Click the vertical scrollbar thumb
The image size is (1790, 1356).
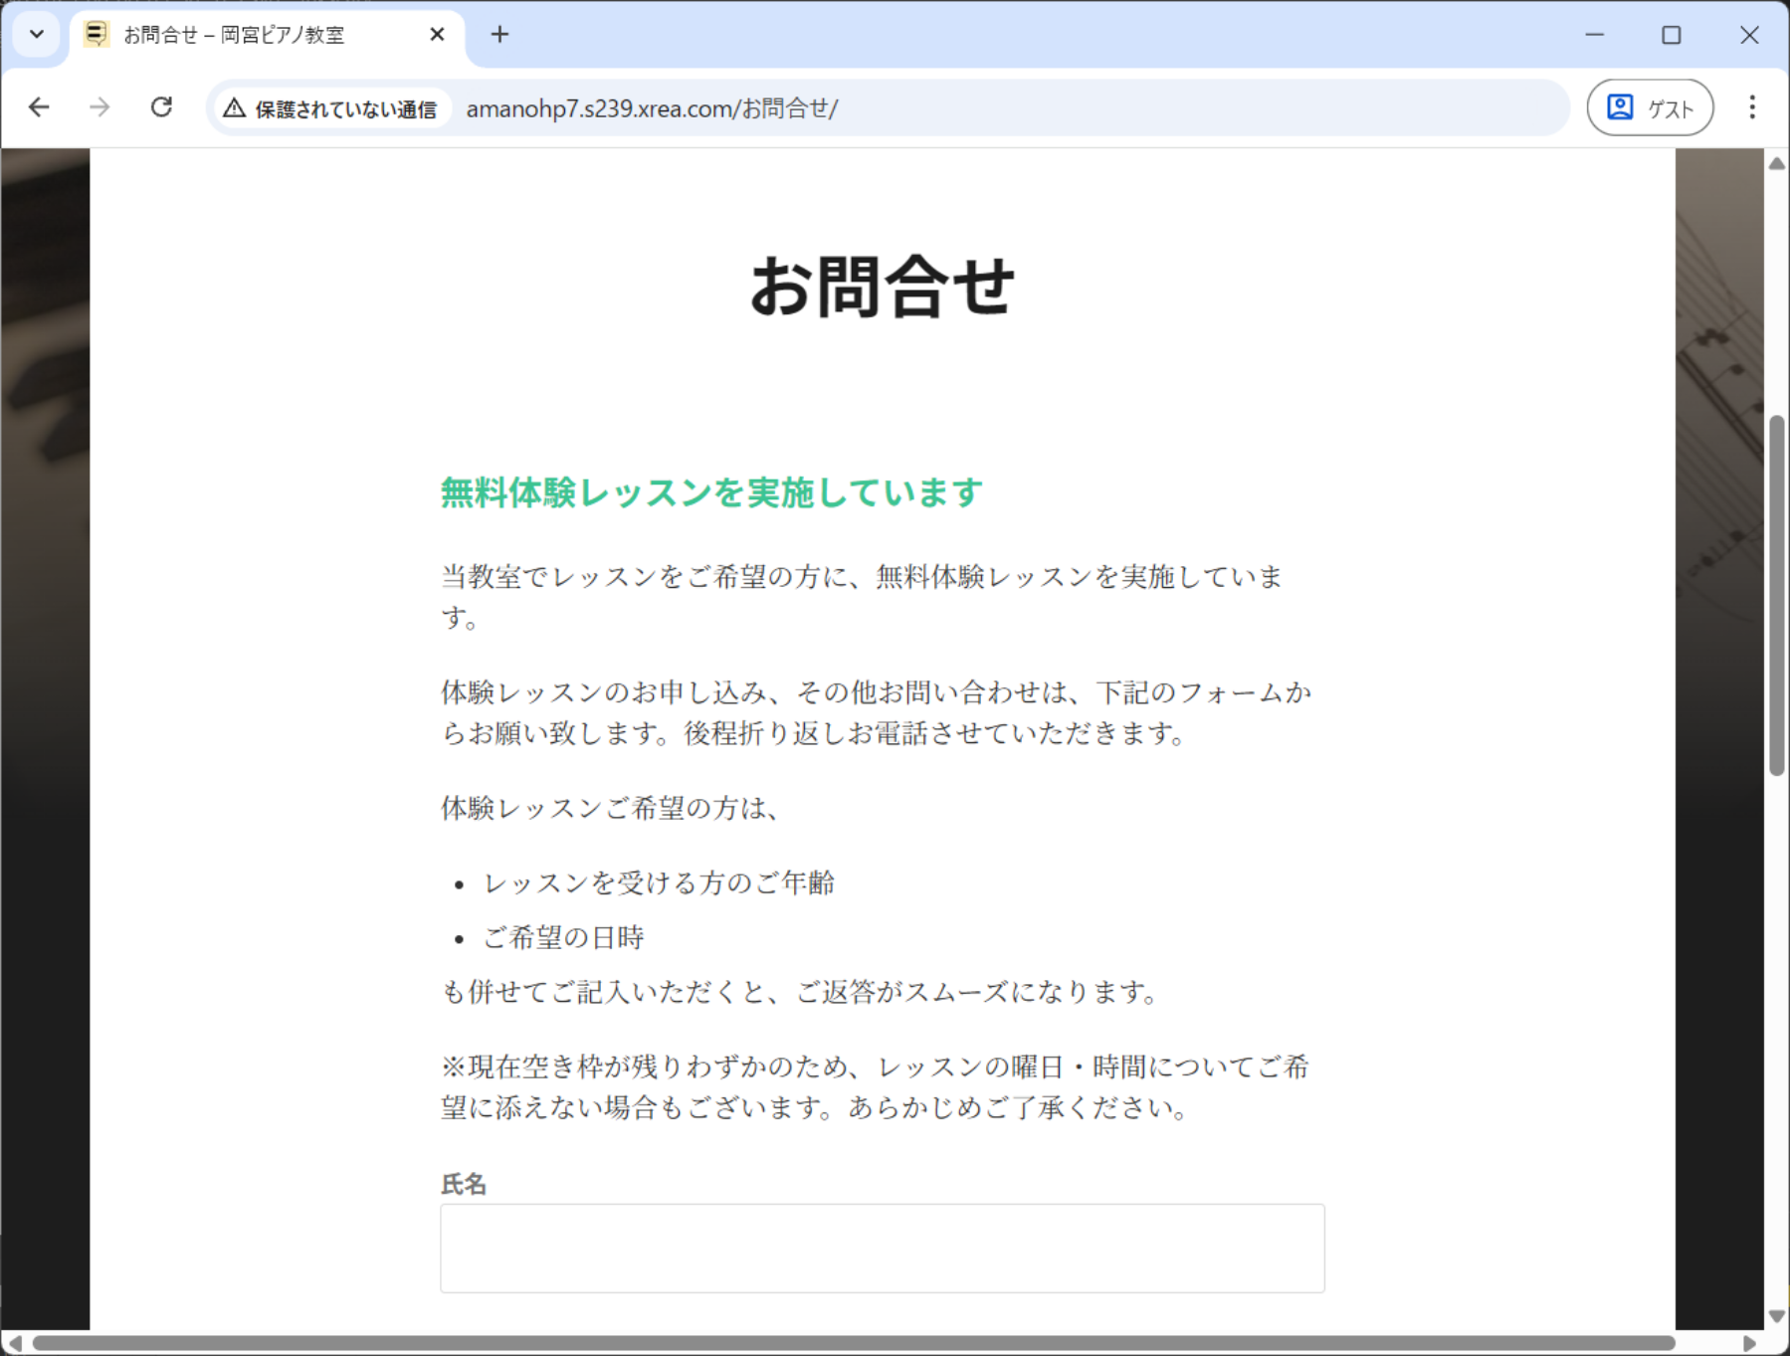coord(1776,597)
